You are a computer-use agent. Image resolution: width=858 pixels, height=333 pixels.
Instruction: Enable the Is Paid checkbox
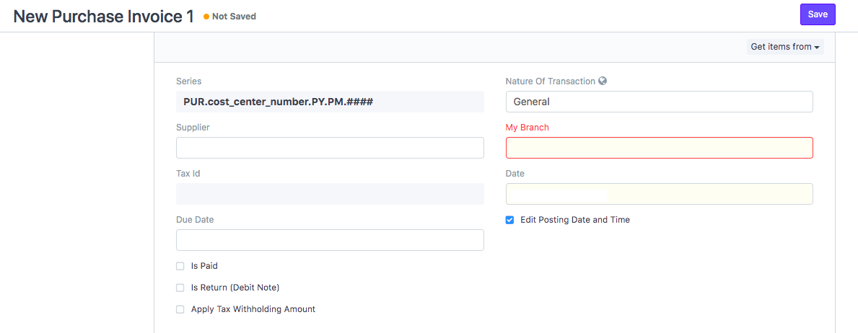(x=180, y=266)
